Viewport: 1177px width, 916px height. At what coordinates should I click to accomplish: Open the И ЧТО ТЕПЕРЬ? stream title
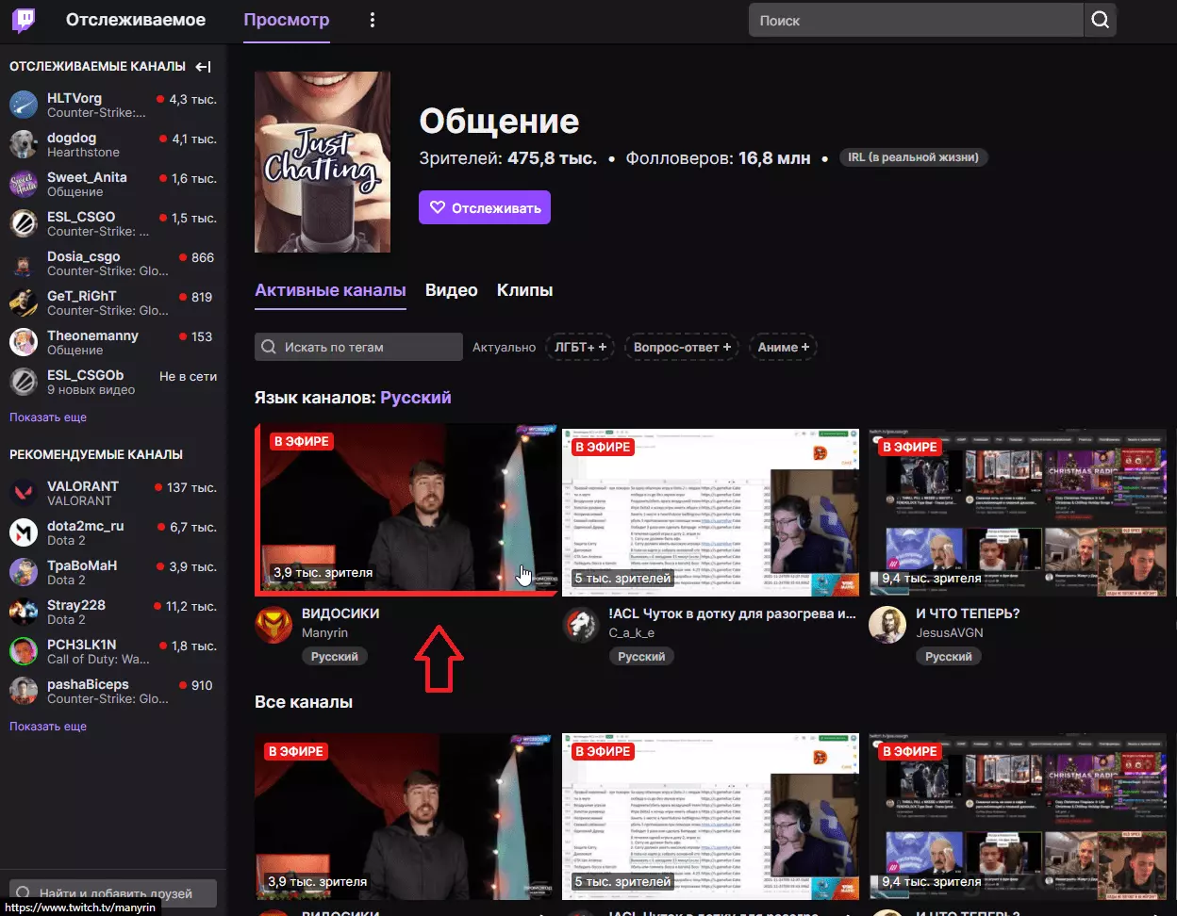pyautogui.click(x=968, y=613)
